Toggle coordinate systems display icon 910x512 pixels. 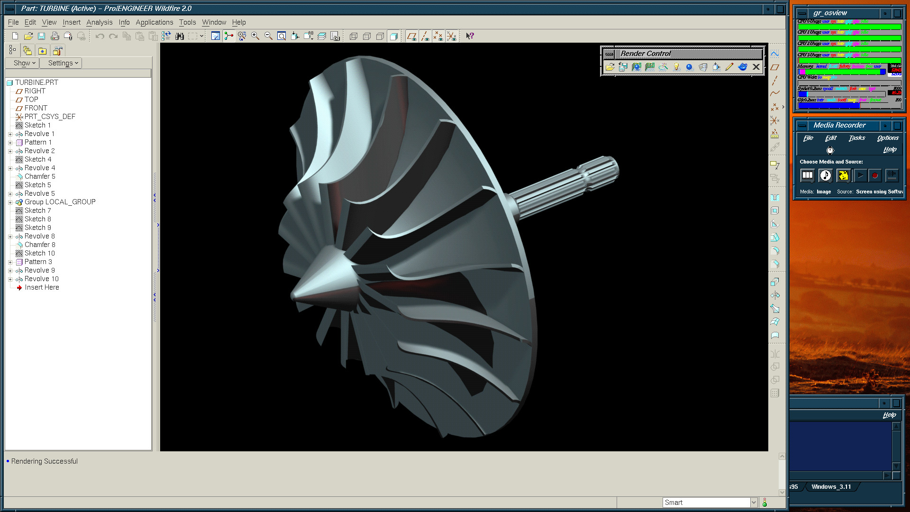452,36
